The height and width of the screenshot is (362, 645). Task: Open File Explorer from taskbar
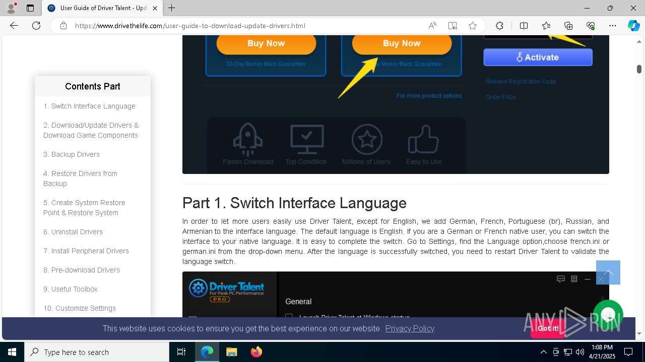click(x=231, y=352)
